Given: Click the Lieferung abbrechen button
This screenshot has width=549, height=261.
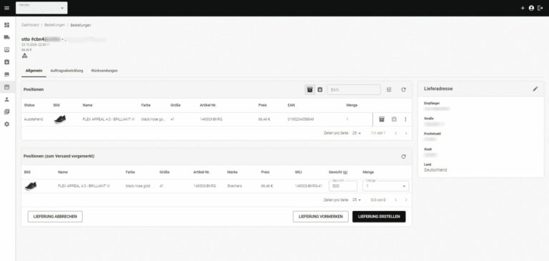Looking at the screenshot, I should 55,217.
